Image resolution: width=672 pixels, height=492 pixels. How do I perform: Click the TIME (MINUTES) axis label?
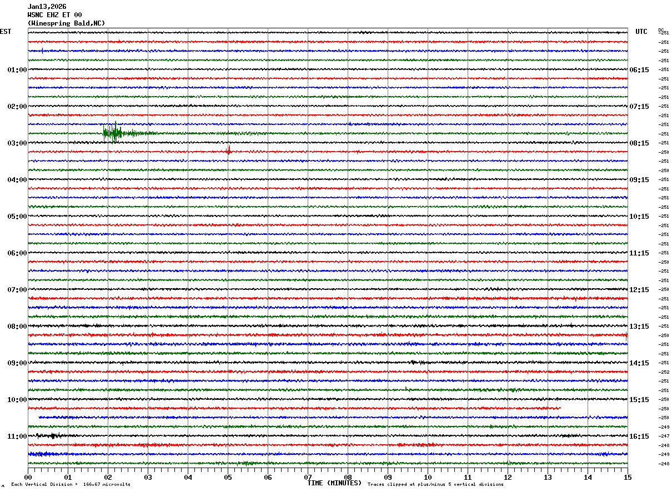[x=334, y=483]
